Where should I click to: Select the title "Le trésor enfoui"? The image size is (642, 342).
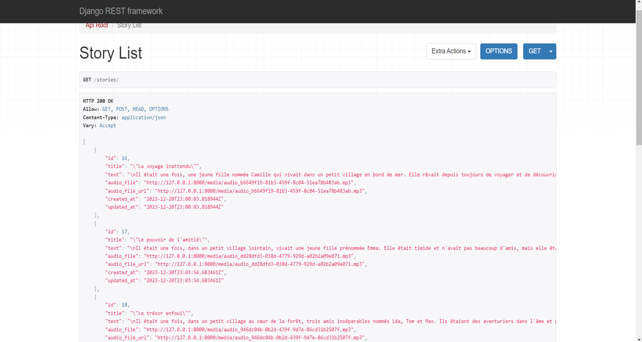160,313
